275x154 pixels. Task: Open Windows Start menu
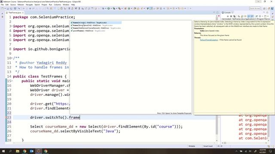[x=3, y=151]
